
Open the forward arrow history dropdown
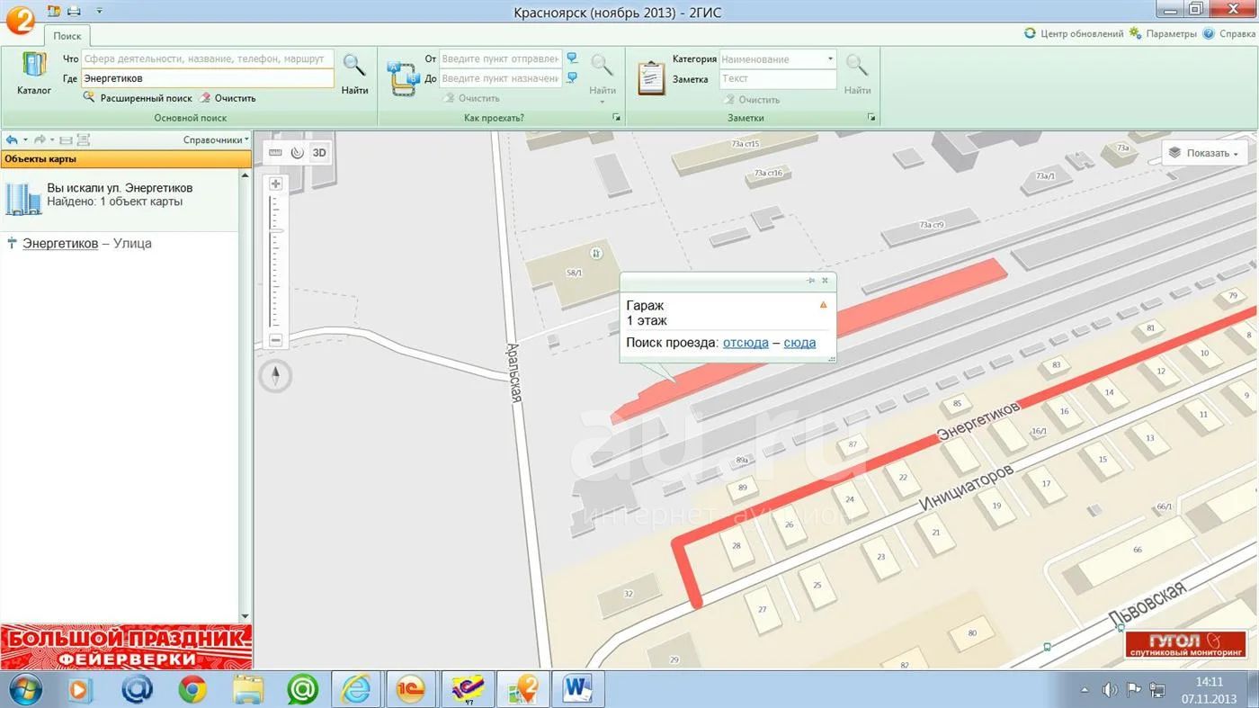click(53, 140)
